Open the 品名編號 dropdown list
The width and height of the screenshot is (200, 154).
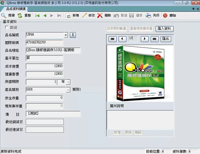point(66,35)
